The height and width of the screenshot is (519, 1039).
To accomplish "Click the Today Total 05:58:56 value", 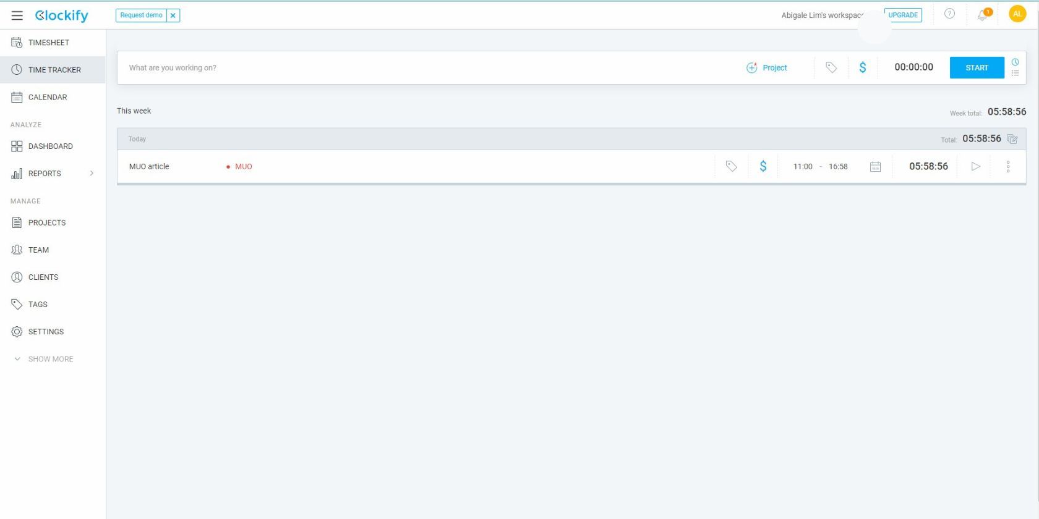I will click(x=981, y=138).
